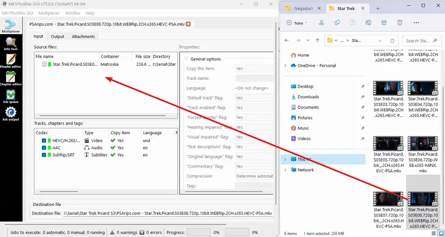The height and width of the screenshot is (237, 445).
Task: Select the Star.Trek.Picard.S03E0... source file row
Action: (x=106, y=64)
